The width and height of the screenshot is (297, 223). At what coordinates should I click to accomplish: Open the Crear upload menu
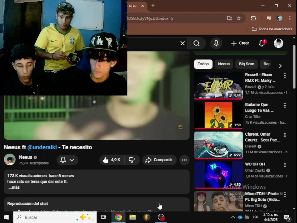coord(240,43)
